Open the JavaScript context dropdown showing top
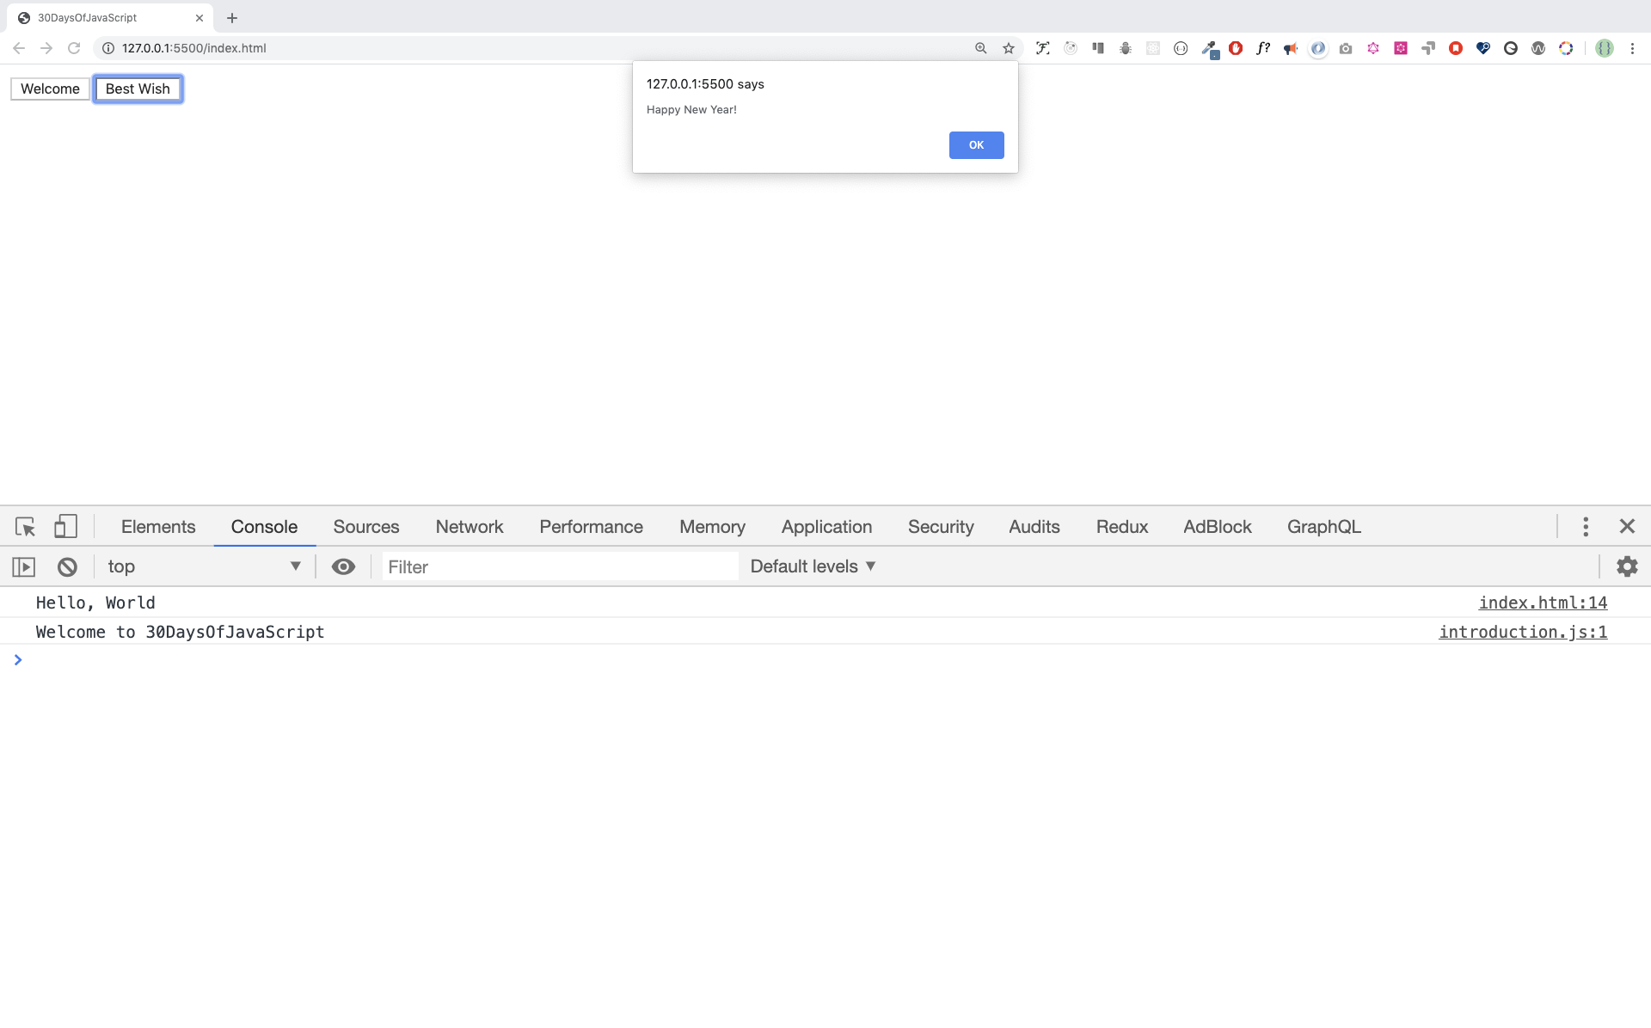Image resolution: width=1651 pixels, height=1028 pixels. [204, 566]
